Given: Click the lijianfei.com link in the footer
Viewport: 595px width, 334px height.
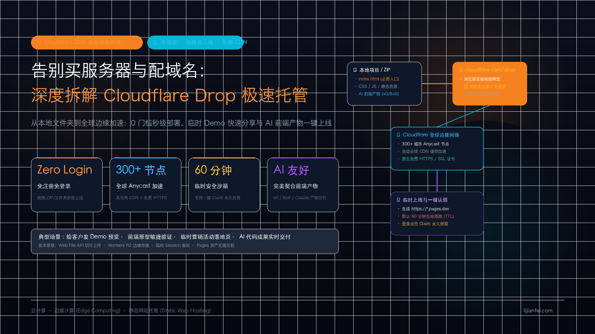Looking at the screenshot, I should click(x=538, y=310).
